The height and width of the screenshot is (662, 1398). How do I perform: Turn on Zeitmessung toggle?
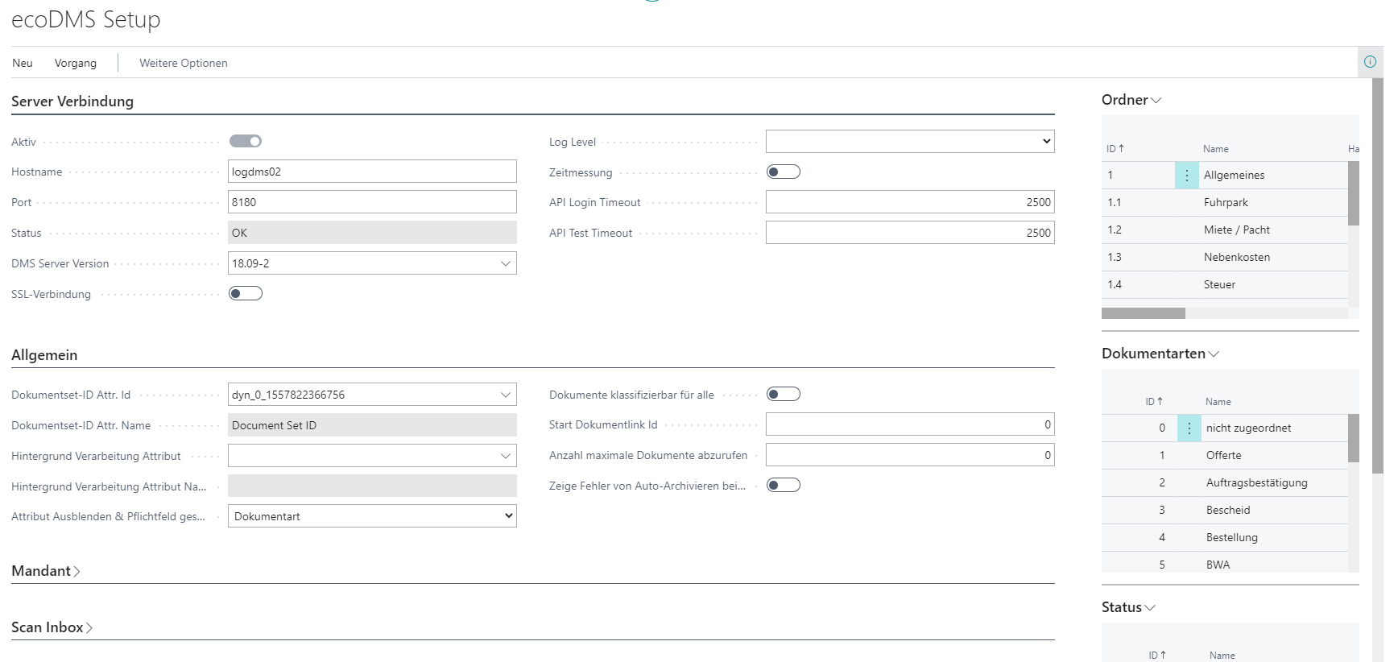[x=784, y=172]
